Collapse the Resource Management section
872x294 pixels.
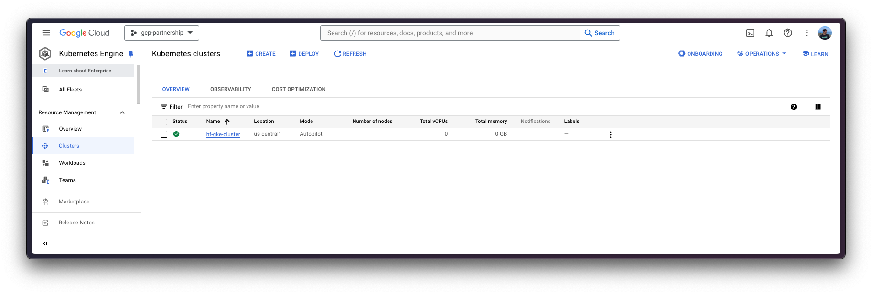[122, 112]
